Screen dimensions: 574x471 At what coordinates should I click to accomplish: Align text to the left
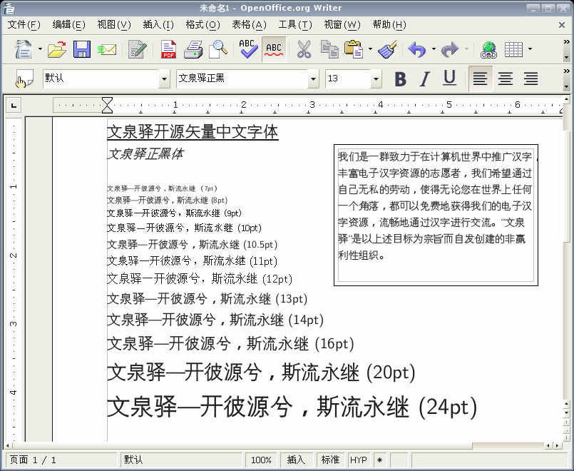(x=481, y=78)
